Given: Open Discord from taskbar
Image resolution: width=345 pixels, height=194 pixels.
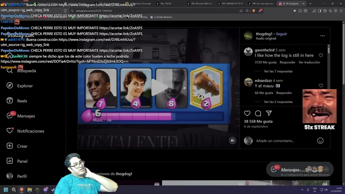Looking at the screenshot, I should 46,190.
